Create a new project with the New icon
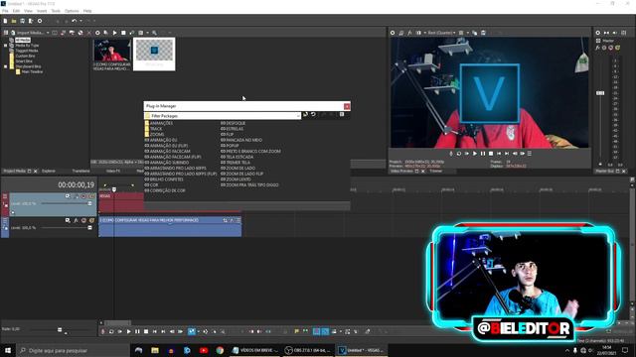The height and width of the screenshot is (357, 636). [5, 21]
